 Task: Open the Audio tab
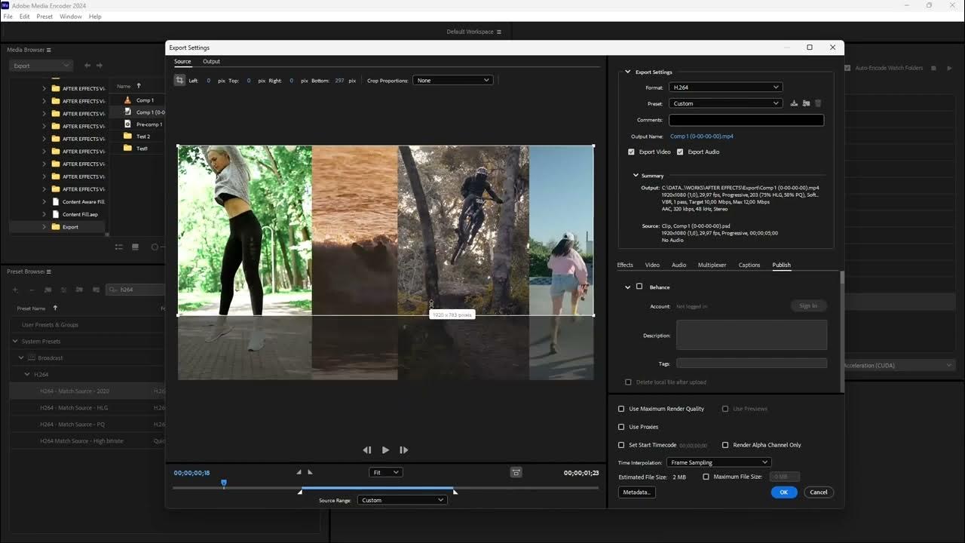[679, 265]
